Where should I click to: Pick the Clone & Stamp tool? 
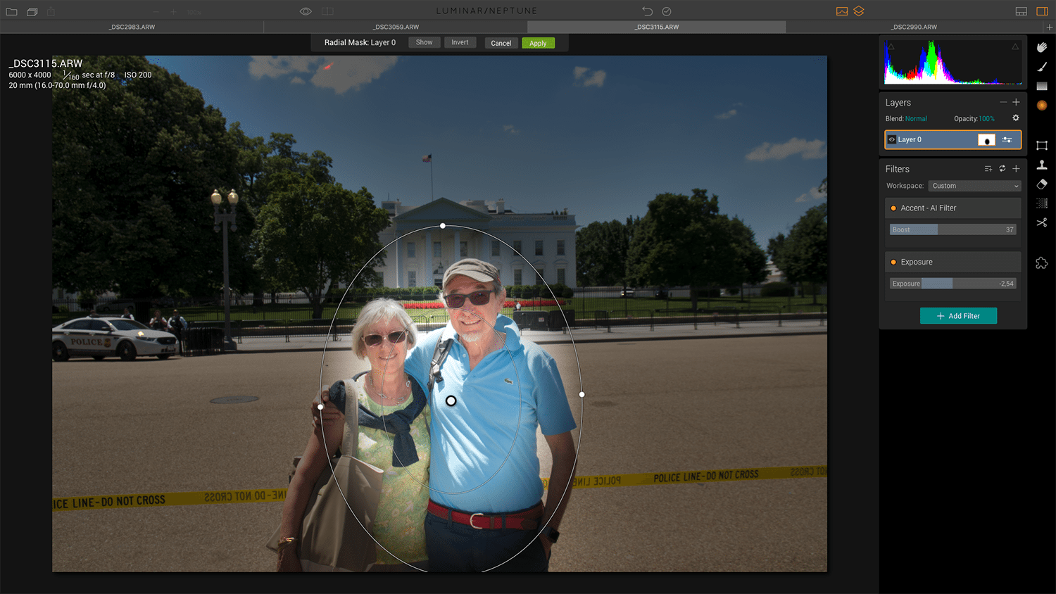coord(1042,165)
